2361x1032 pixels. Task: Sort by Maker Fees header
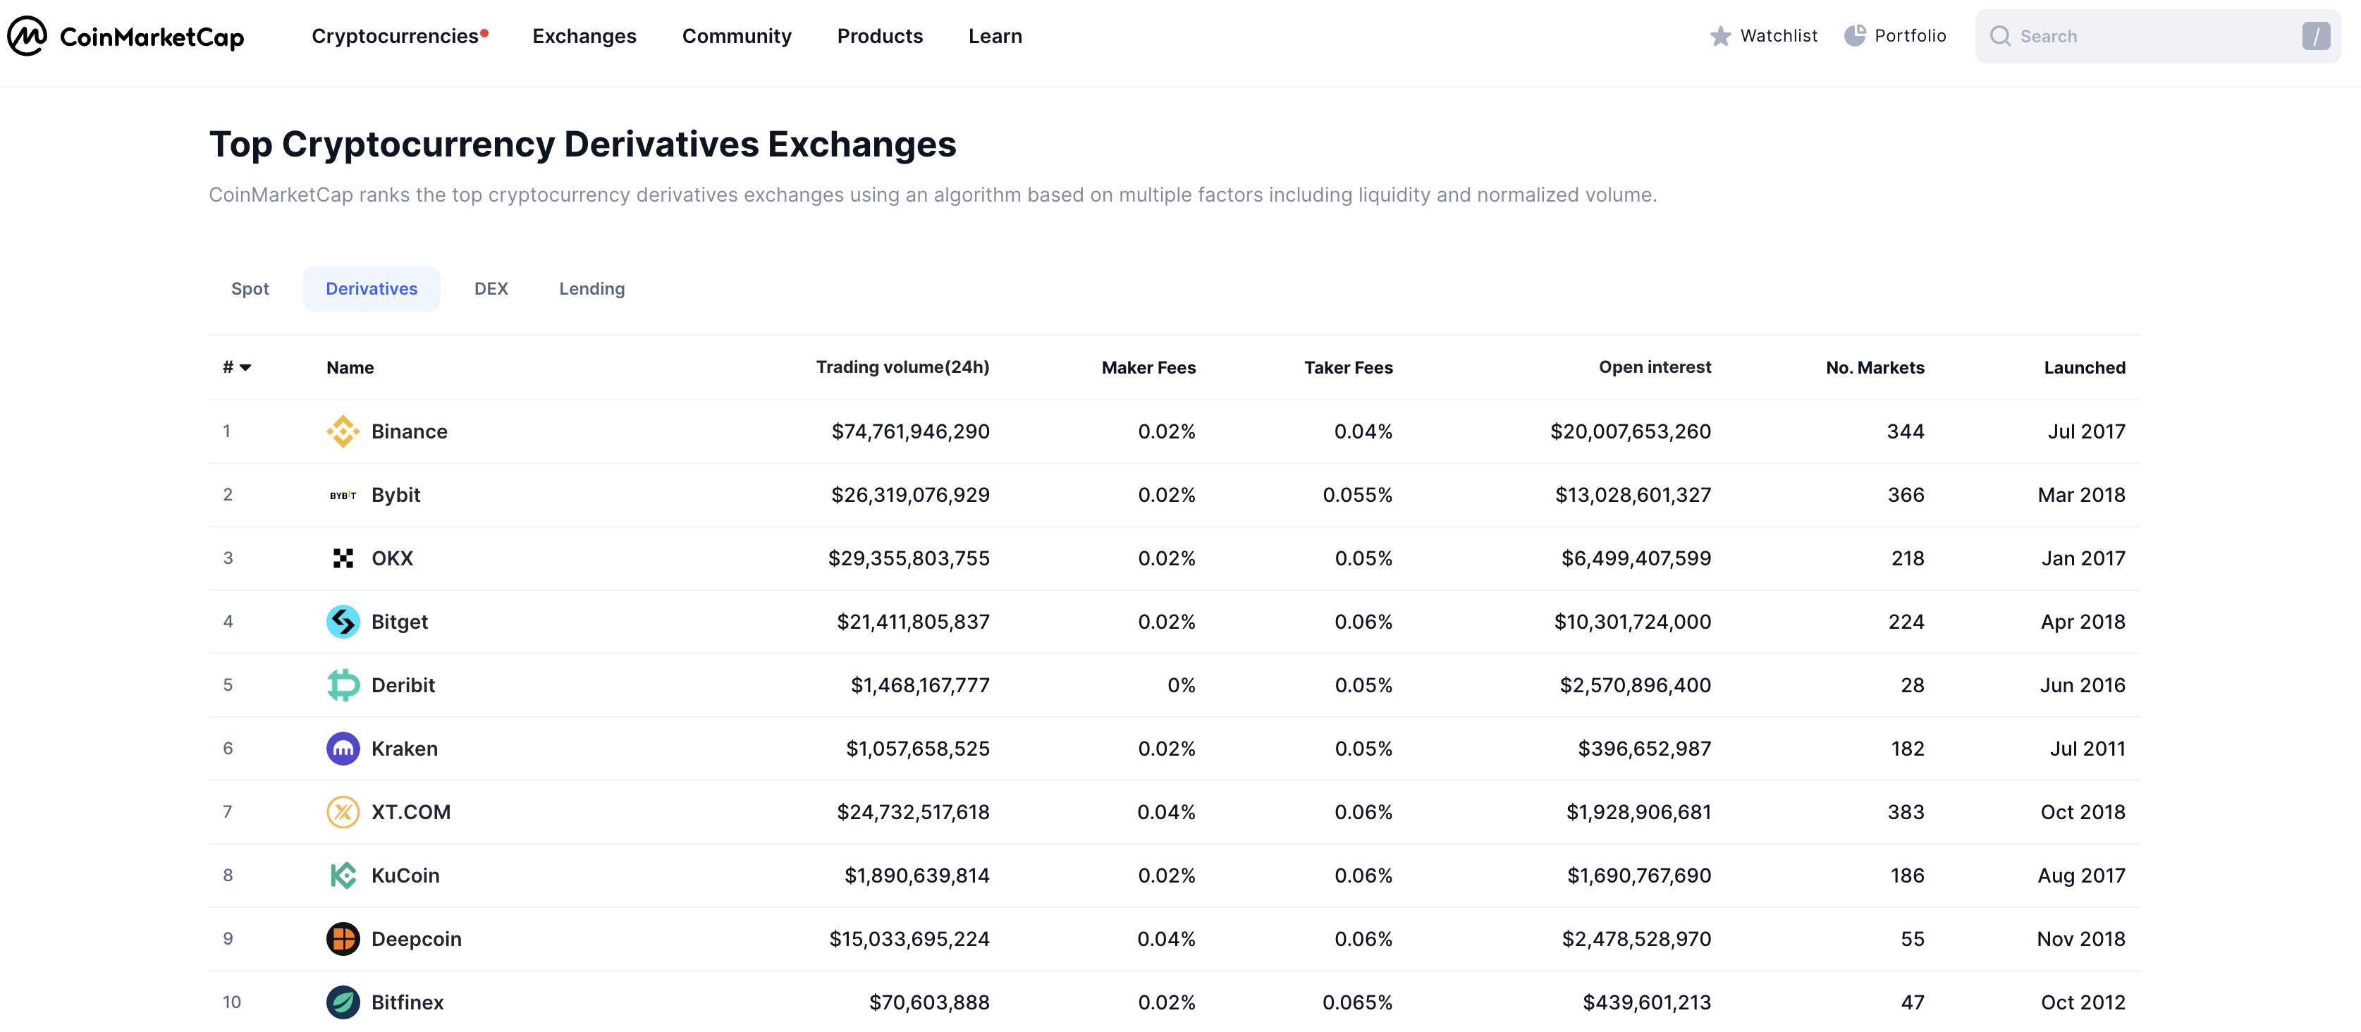pyautogui.click(x=1148, y=367)
